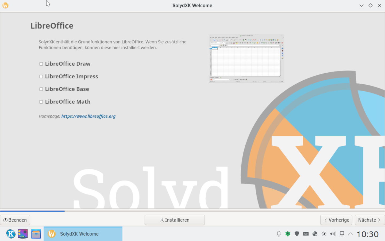Switch to SolydXK Welcome taskbar entry
Screen dimensions: 385x241
[x=83, y=234]
